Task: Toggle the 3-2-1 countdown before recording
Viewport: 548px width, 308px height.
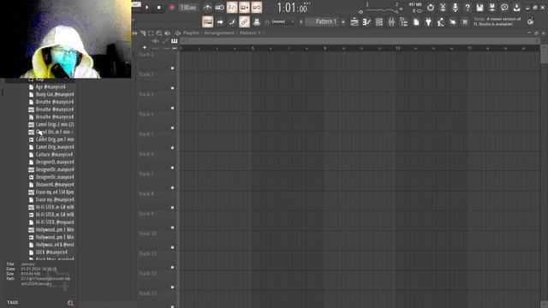Action: [232, 8]
